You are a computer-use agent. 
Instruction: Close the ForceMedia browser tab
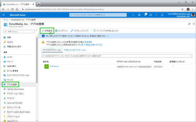[33, 4]
